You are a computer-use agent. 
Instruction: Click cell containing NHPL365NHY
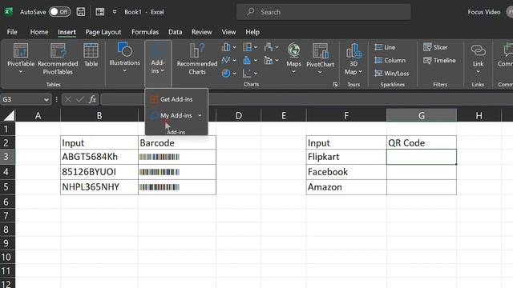coord(99,186)
